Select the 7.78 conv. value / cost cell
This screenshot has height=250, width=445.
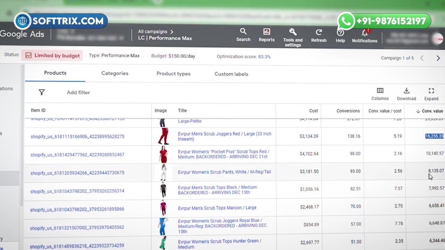tap(399, 223)
